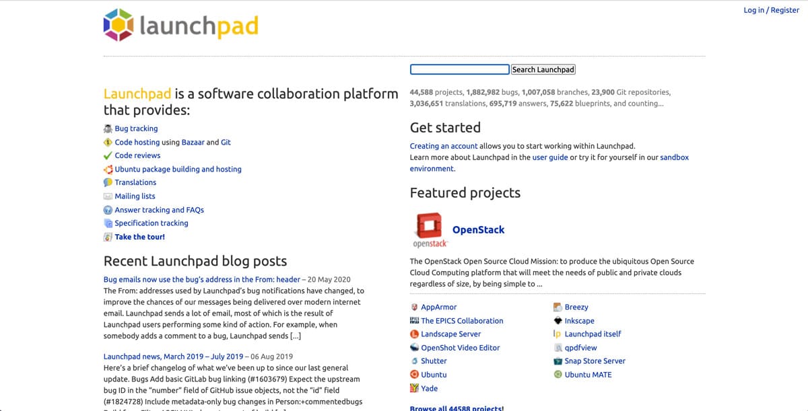
Task: Open the Creating an account link
Action: (444, 146)
